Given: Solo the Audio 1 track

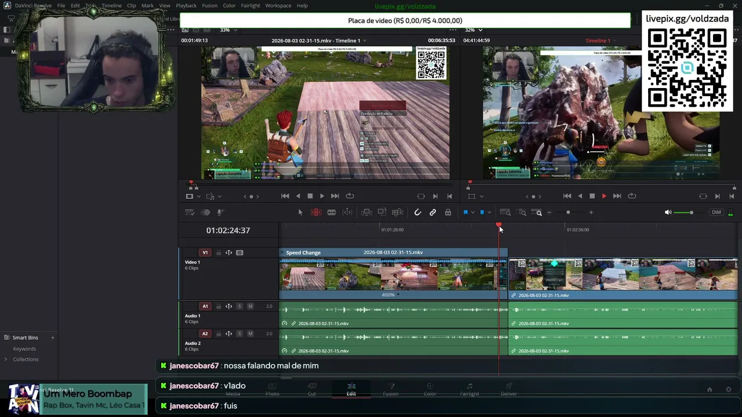Looking at the screenshot, I should point(239,306).
